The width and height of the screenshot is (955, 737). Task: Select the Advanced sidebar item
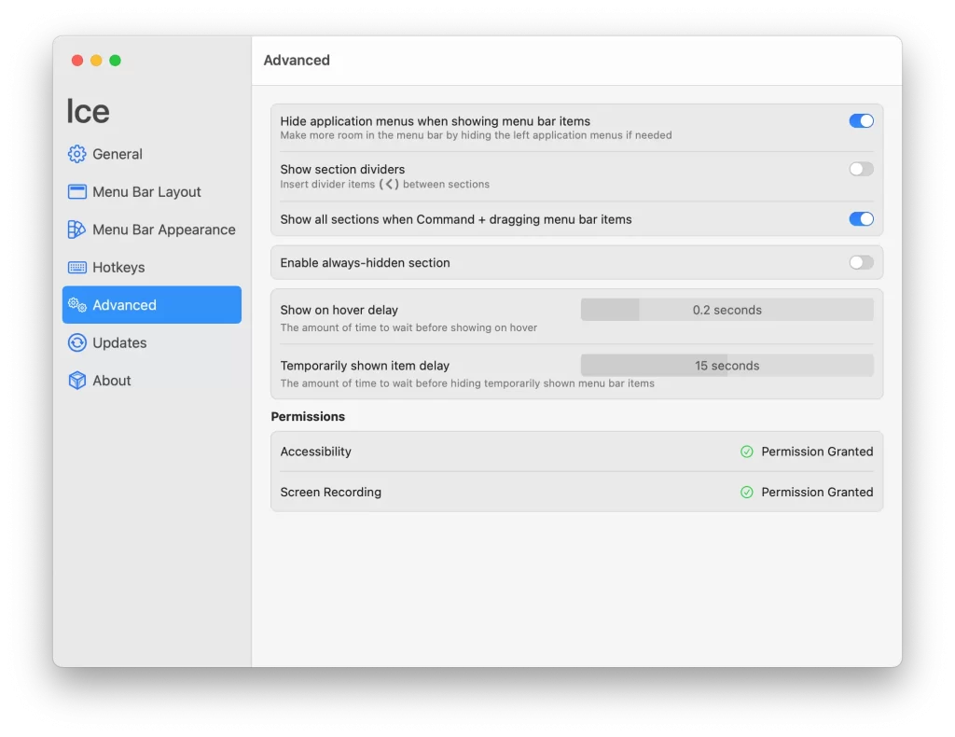152,304
